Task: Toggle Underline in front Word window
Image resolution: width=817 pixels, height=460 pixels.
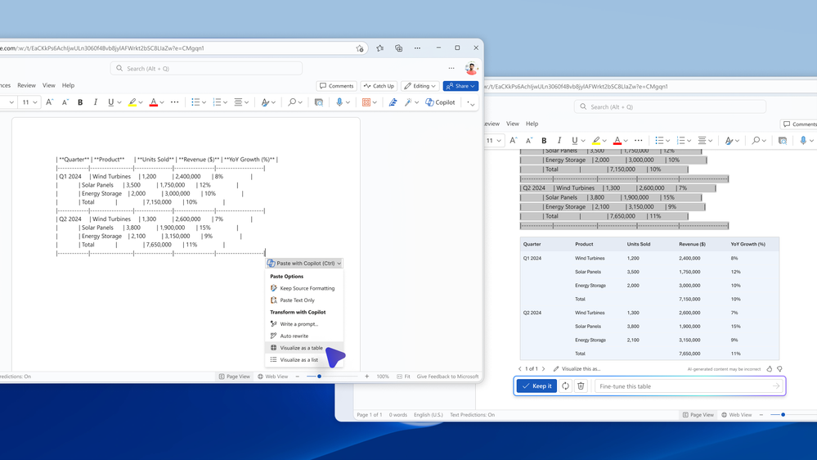Action: tap(110, 102)
